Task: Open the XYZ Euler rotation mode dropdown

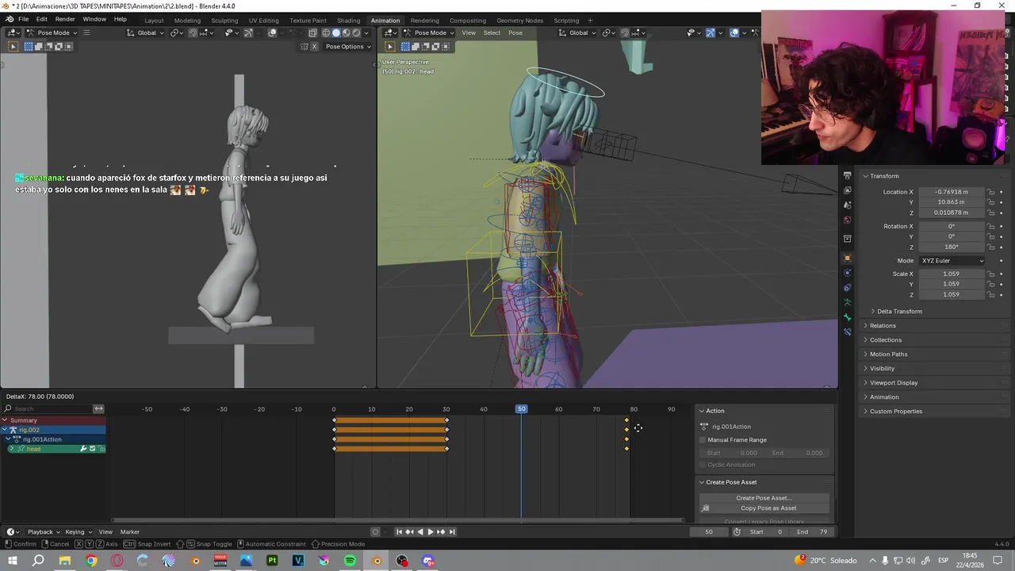Action: coord(952,261)
